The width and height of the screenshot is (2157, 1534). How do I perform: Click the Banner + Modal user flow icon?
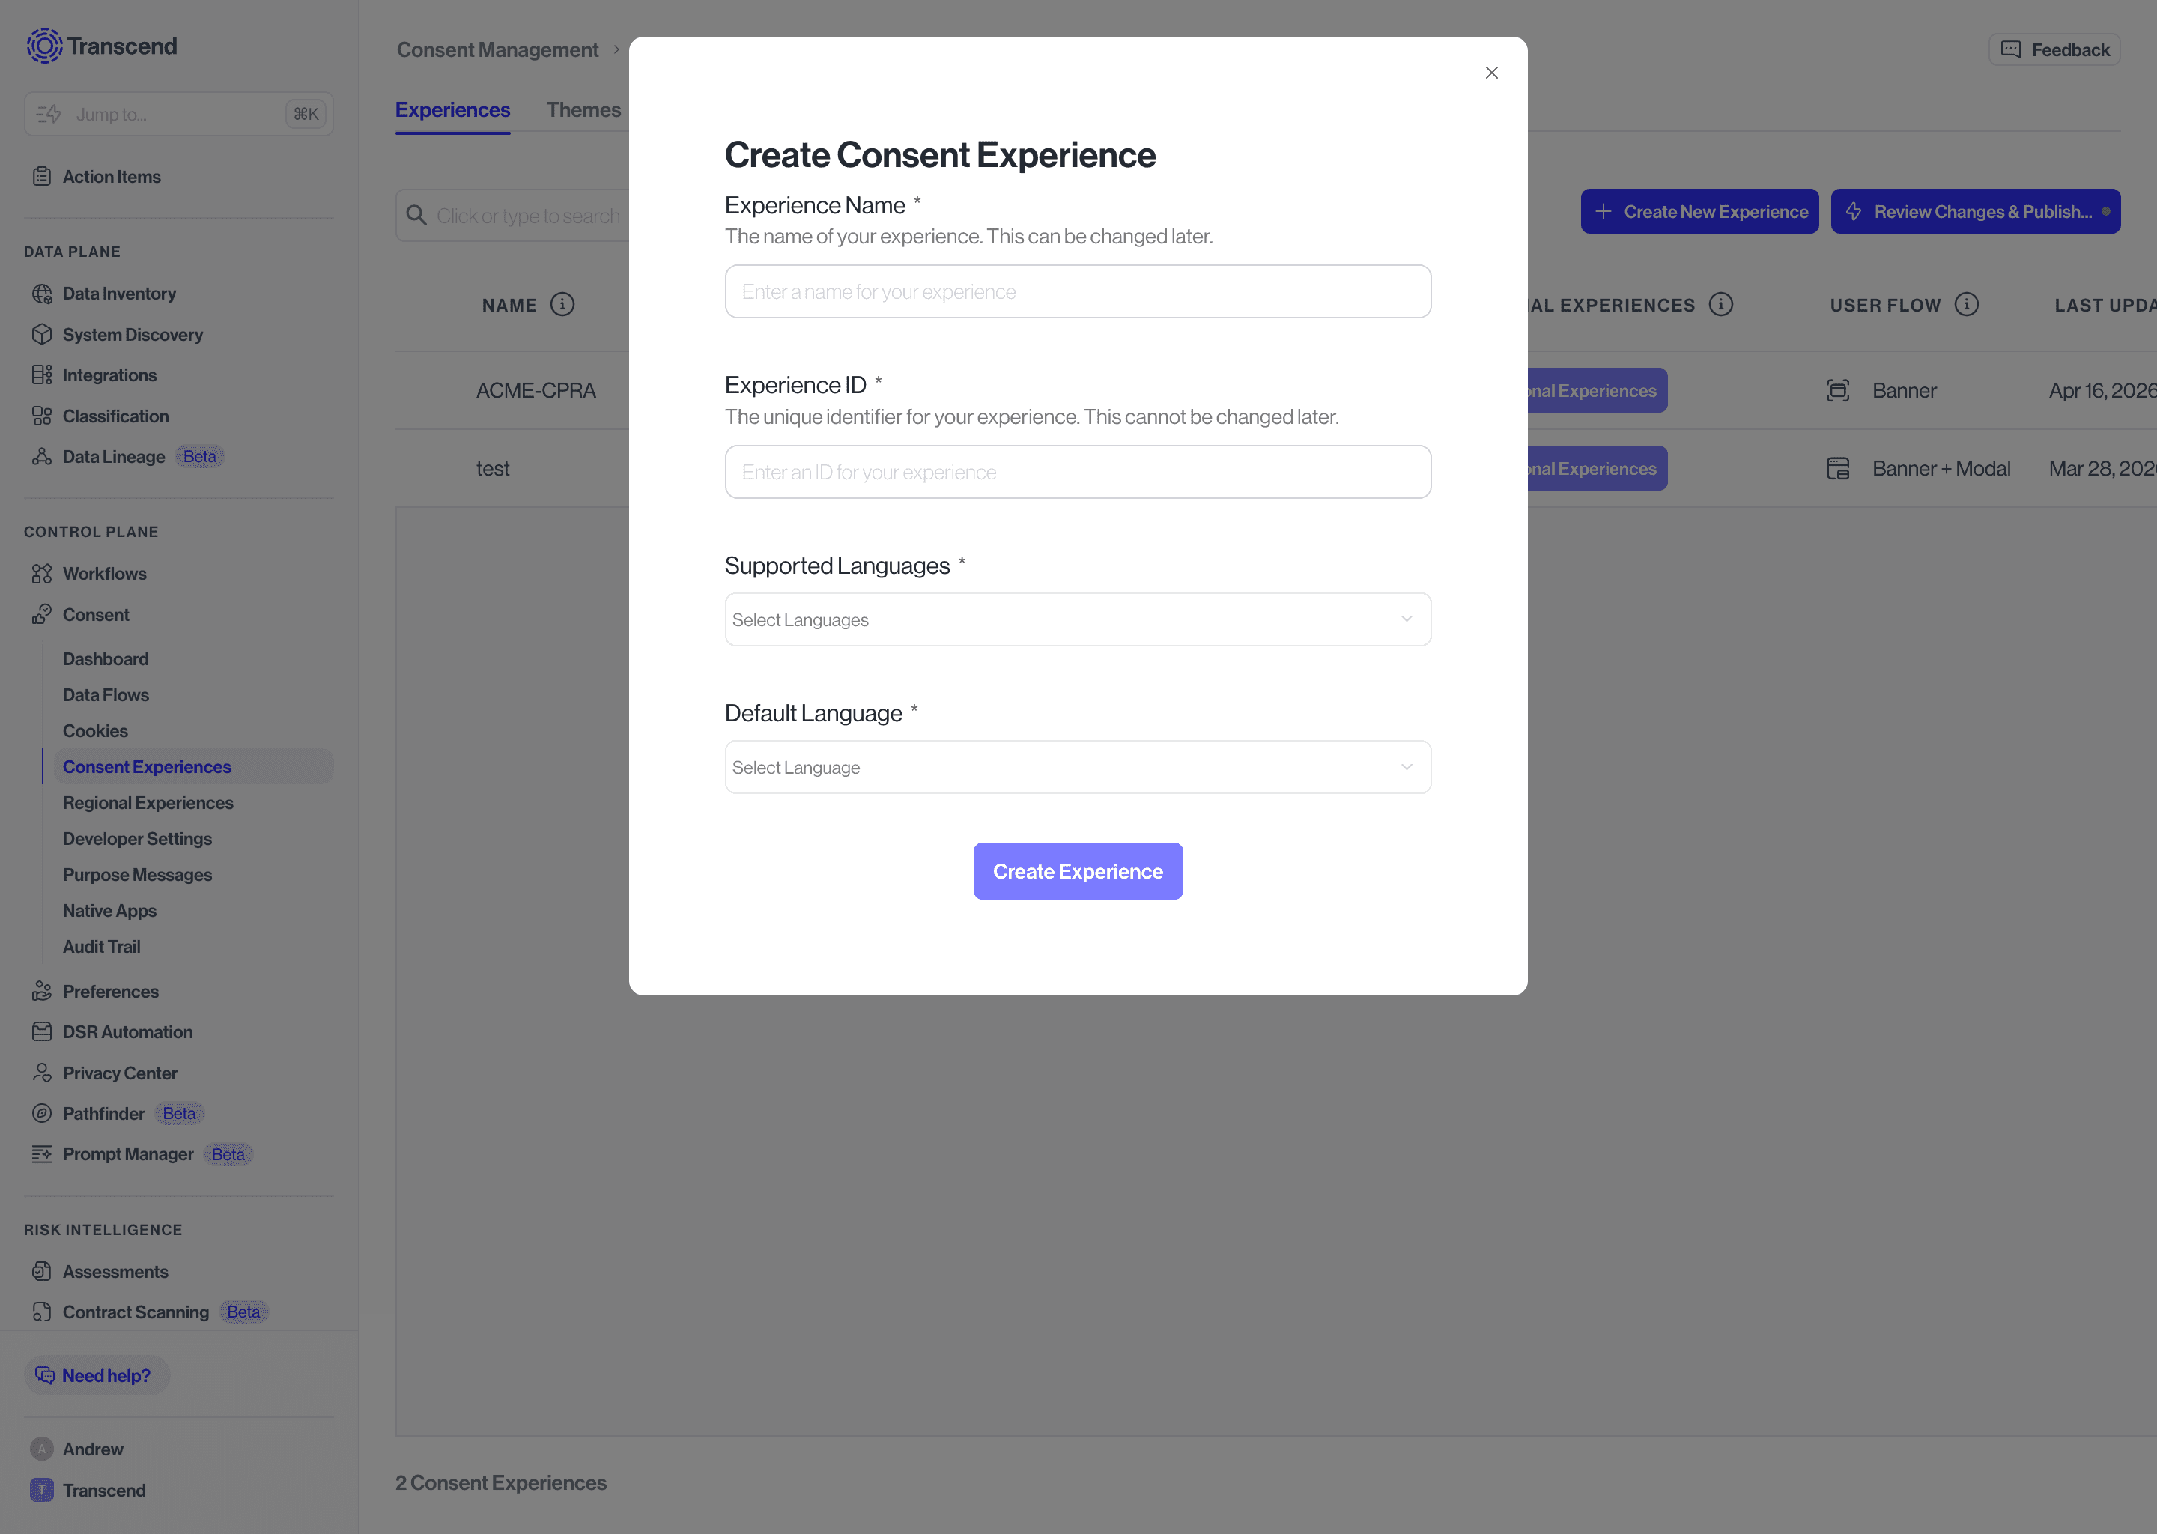[x=1838, y=468]
